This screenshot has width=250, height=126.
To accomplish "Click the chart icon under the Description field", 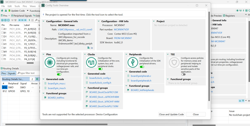I will click(x=92, y=47).
